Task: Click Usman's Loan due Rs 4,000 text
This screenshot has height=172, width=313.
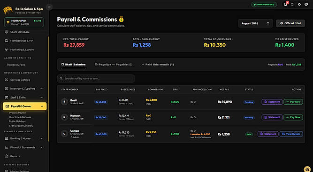Action: [200, 134]
